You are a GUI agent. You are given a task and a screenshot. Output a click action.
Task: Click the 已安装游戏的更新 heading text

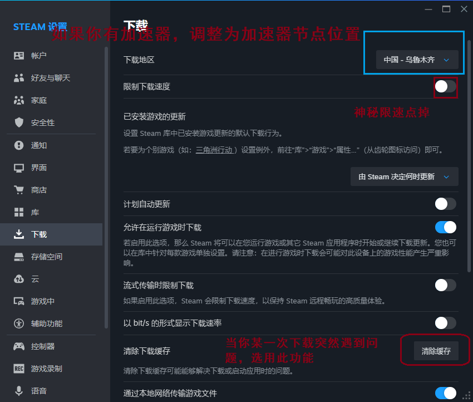click(155, 116)
